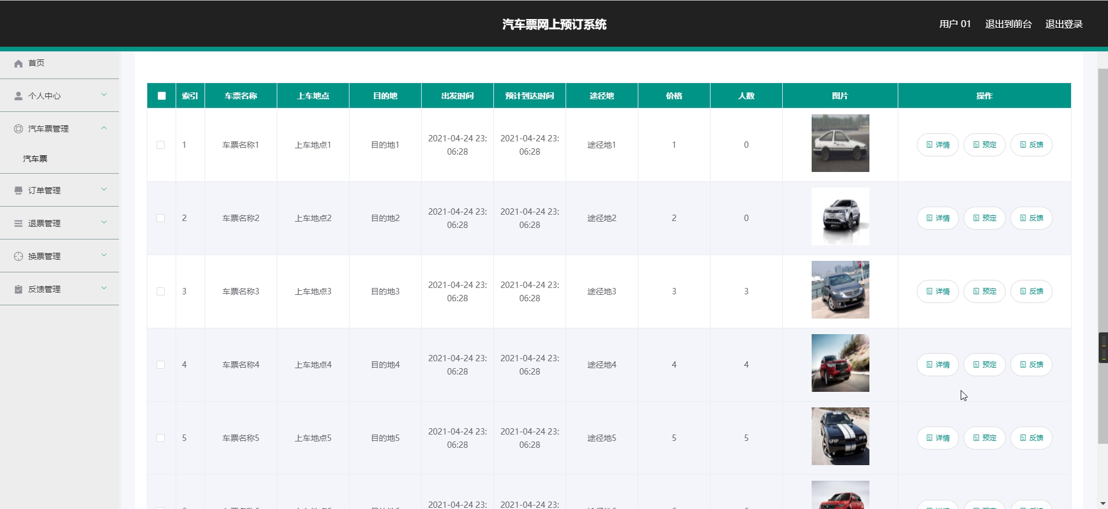
Task: Collapse the 汽车票管理 menu chevron
Action: (104, 128)
